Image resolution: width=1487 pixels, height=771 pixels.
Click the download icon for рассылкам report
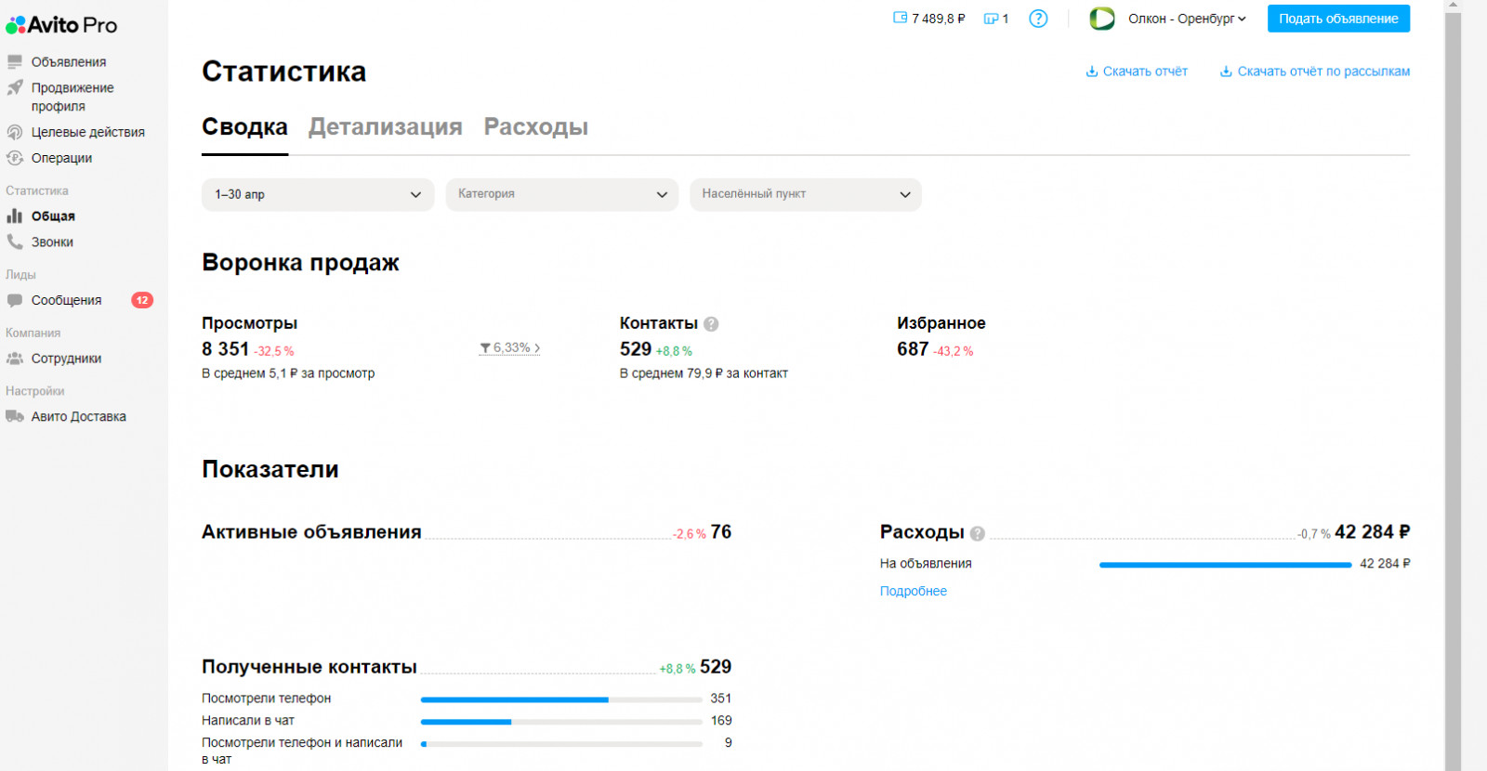[1226, 72]
